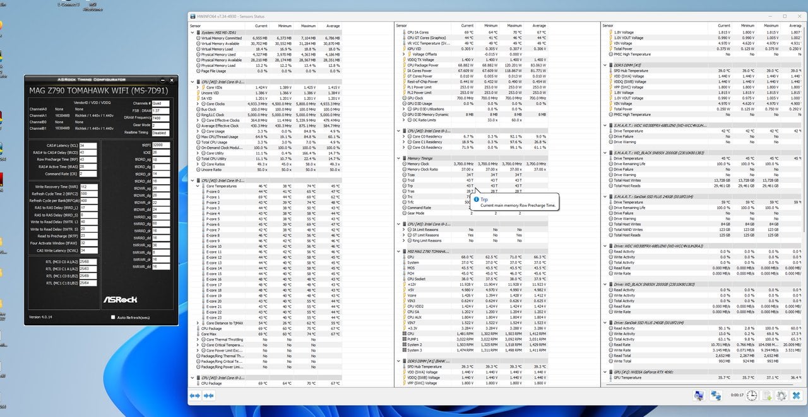This screenshot has height=417, width=808.
Task: Expand the Core Usage row
Action: point(198,131)
